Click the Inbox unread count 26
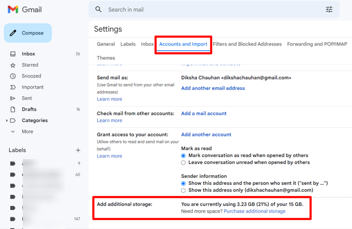 [x=78, y=54]
